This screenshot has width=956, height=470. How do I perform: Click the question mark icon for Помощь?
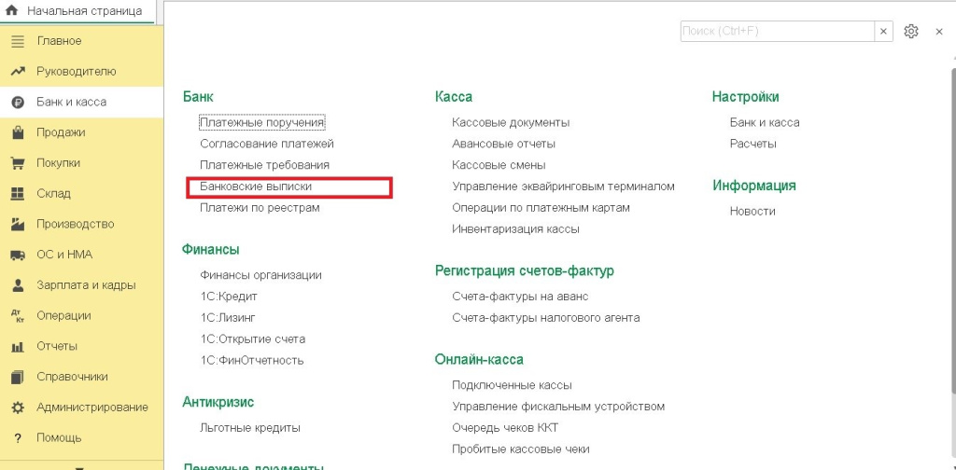pyautogui.click(x=18, y=437)
